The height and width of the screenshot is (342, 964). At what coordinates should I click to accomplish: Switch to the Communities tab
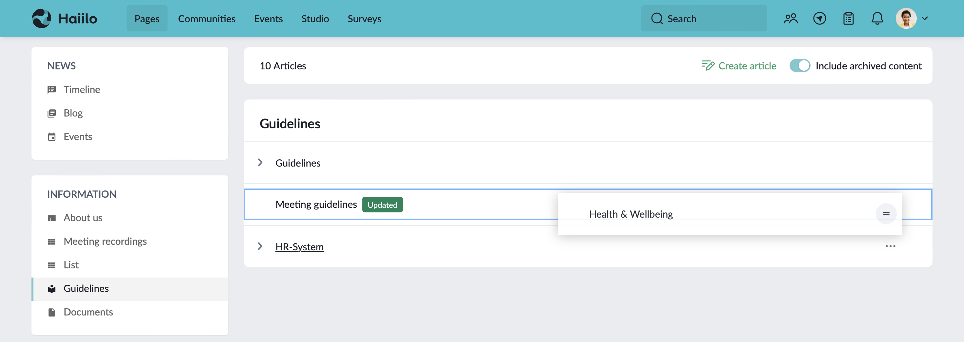coord(207,18)
